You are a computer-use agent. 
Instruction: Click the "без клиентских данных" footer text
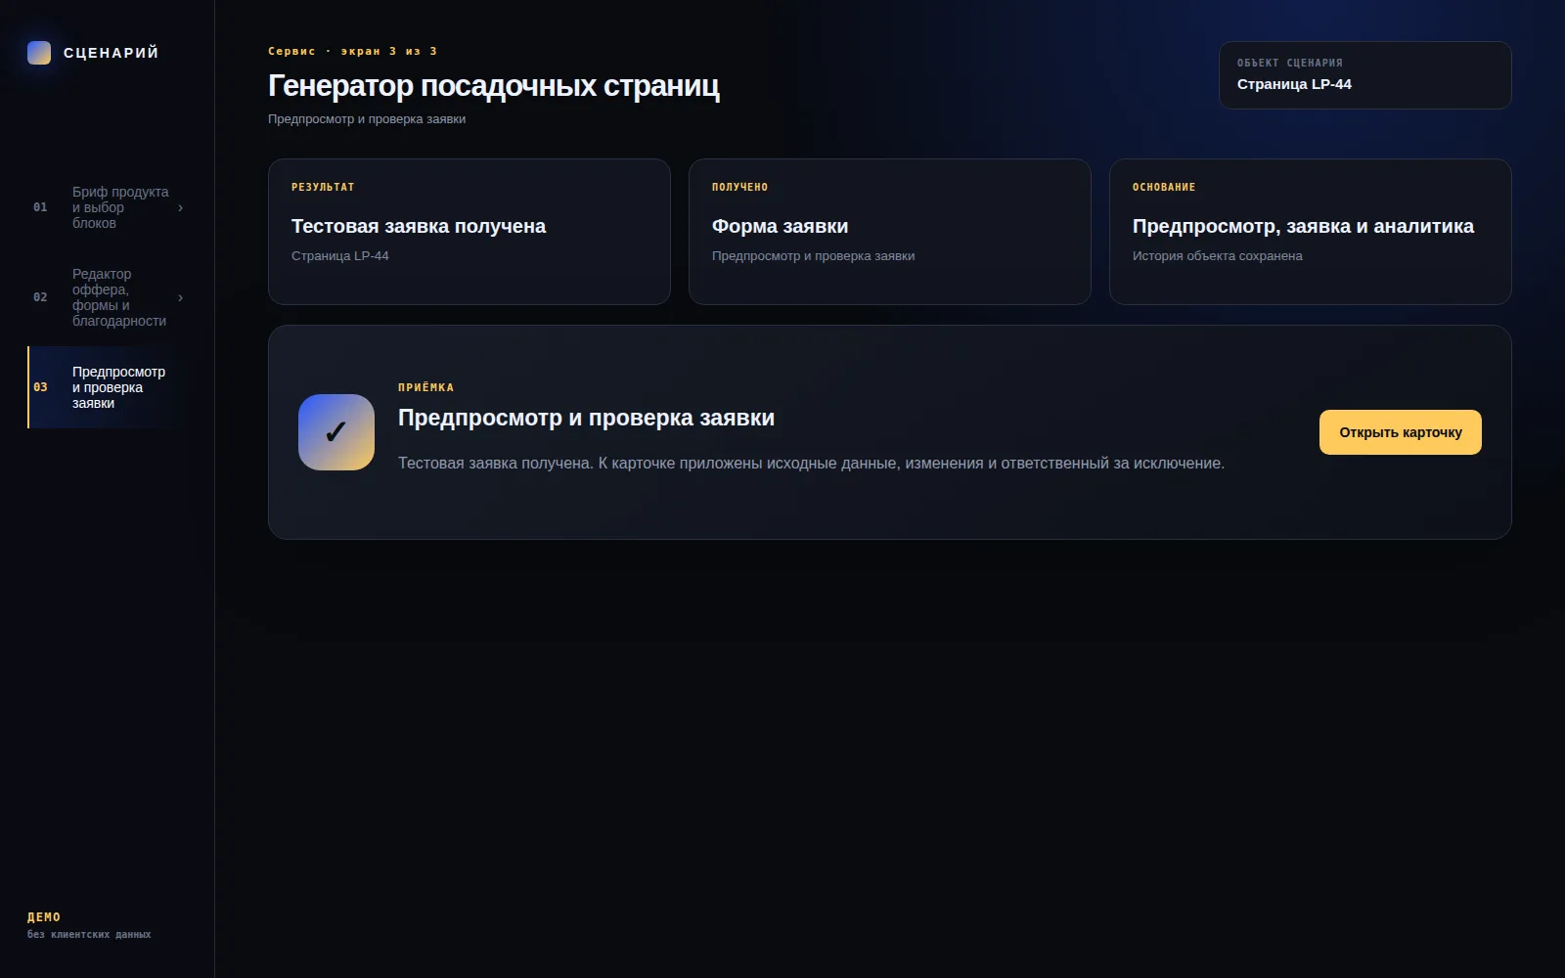[x=89, y=935]
